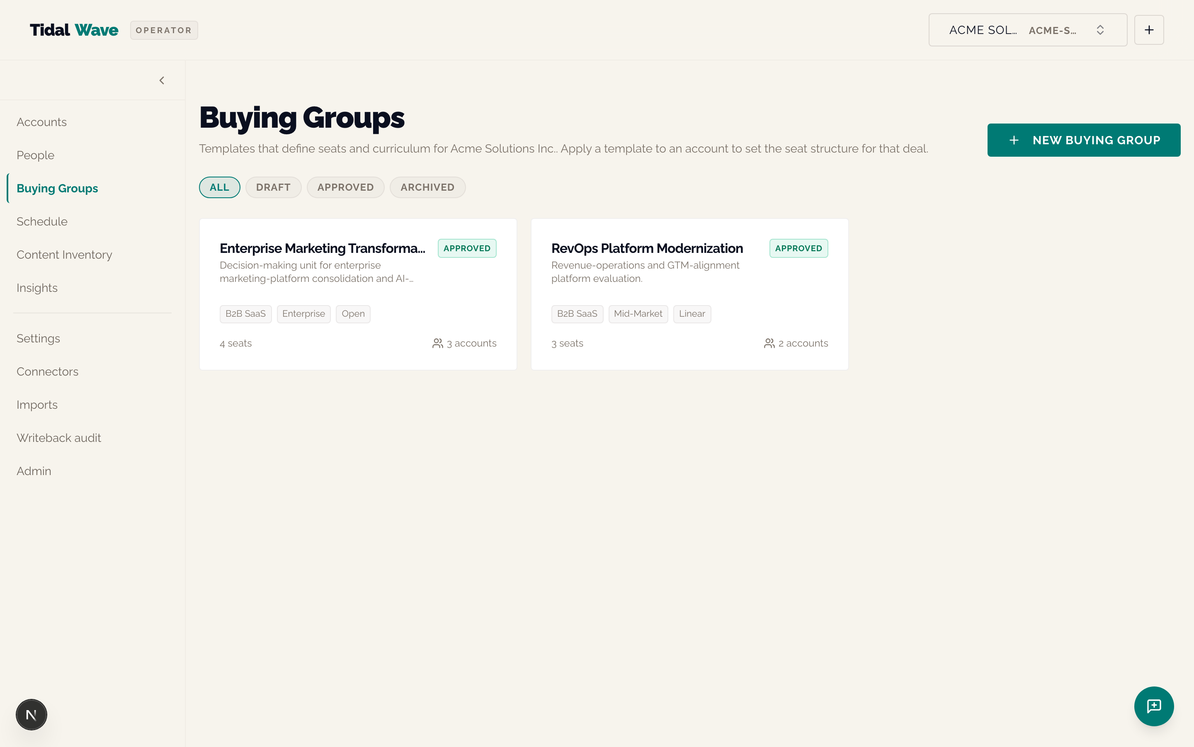Click the ACME-S... slug text in header

coord(1052,31)
